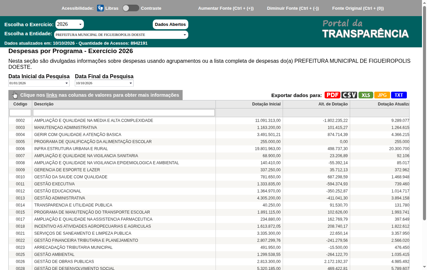This screenshot has width=427, height=270.
Task: Click value 19.801.963,00 for INFRA ESTRUTURA URBANA
Action: tap(268, 149)
